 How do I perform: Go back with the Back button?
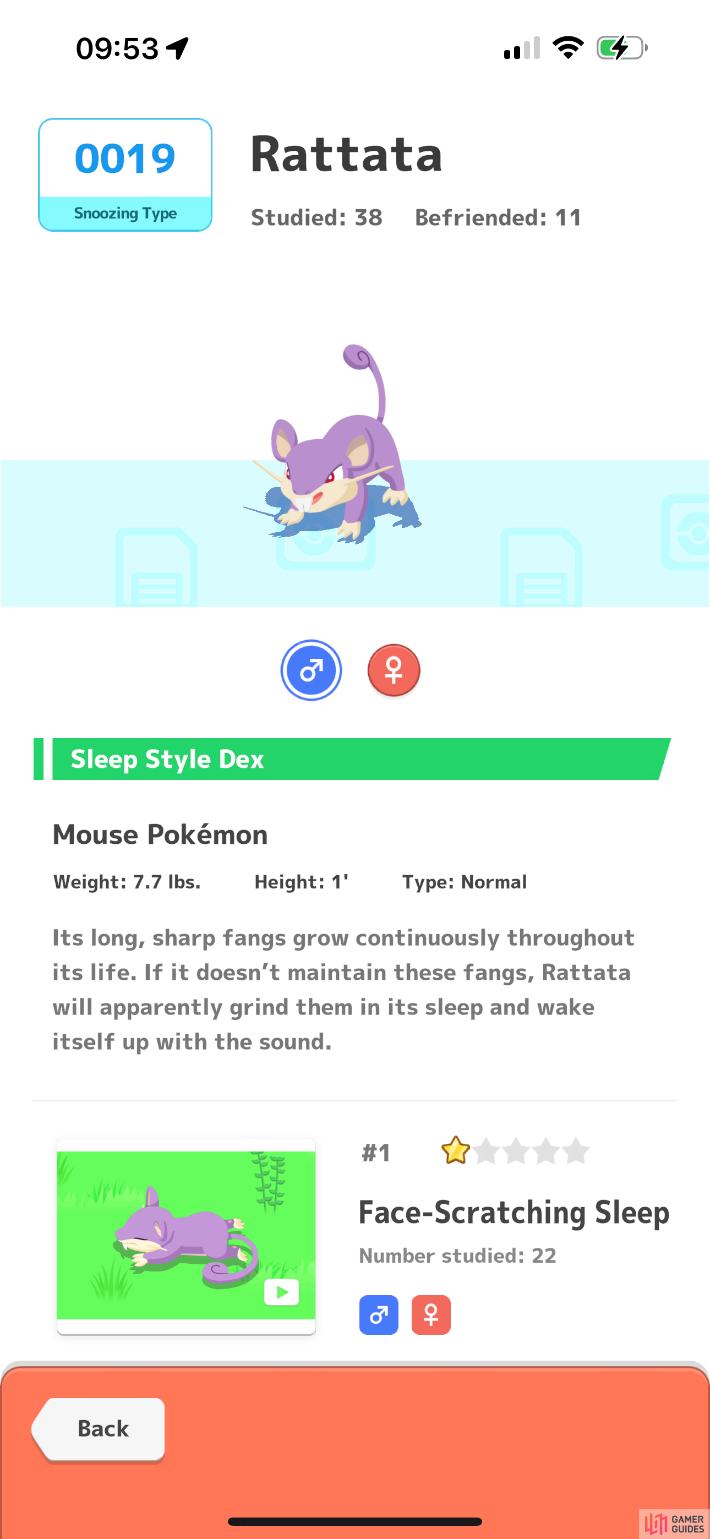(x=99, y=1429)
